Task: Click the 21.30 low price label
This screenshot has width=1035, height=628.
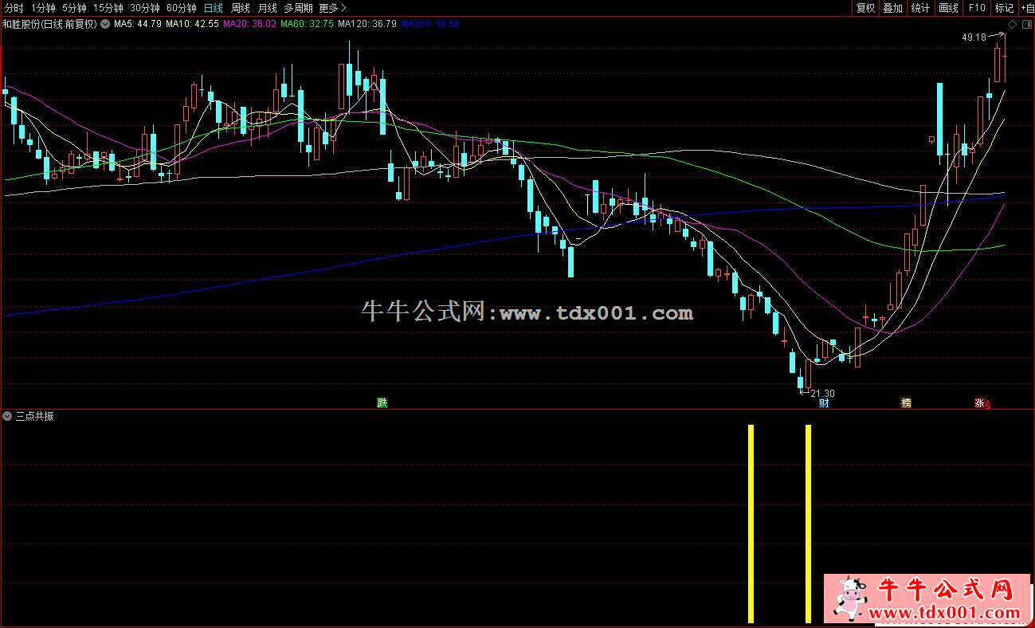Action: tap(822, 394)
